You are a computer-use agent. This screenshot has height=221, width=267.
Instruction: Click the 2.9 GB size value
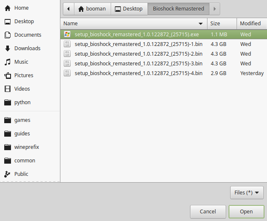tap(218, 73)
